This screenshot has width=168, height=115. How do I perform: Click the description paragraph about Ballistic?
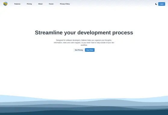[84, 43]
